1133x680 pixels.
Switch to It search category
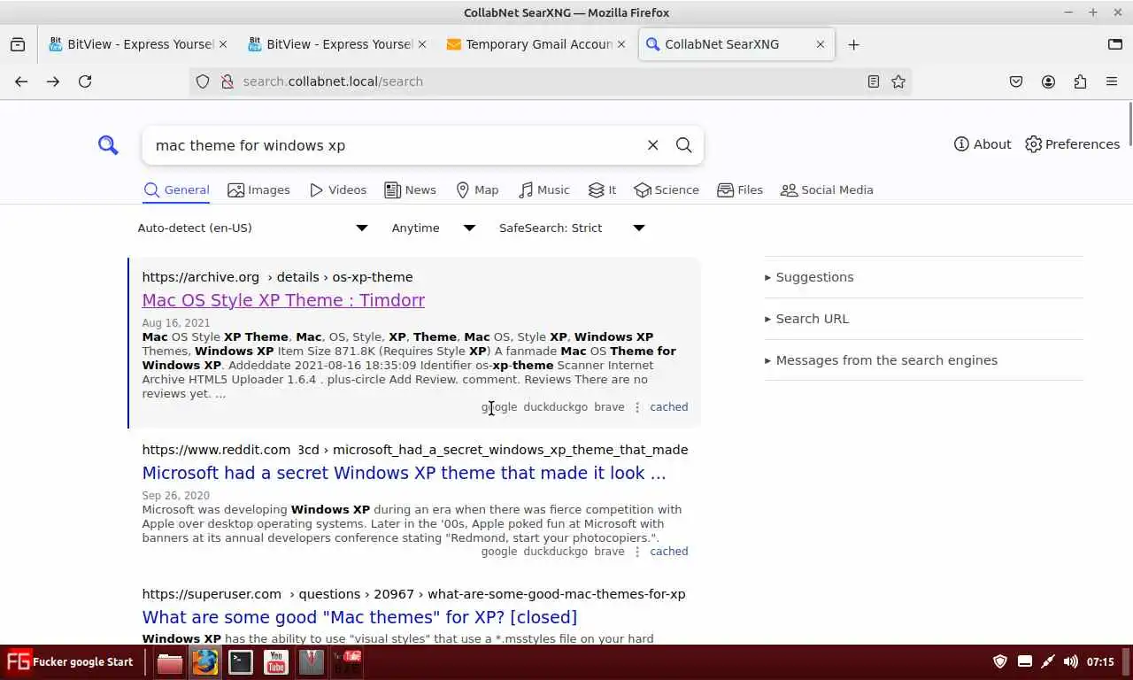coord(602,189)
